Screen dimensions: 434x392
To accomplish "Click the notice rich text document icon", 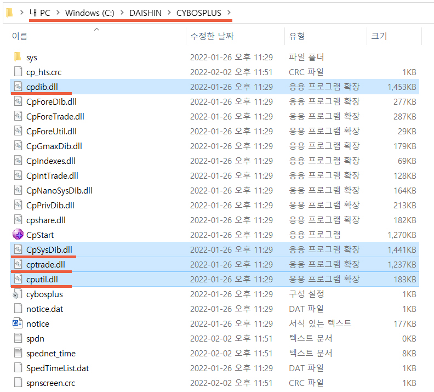I will (18, 323).
